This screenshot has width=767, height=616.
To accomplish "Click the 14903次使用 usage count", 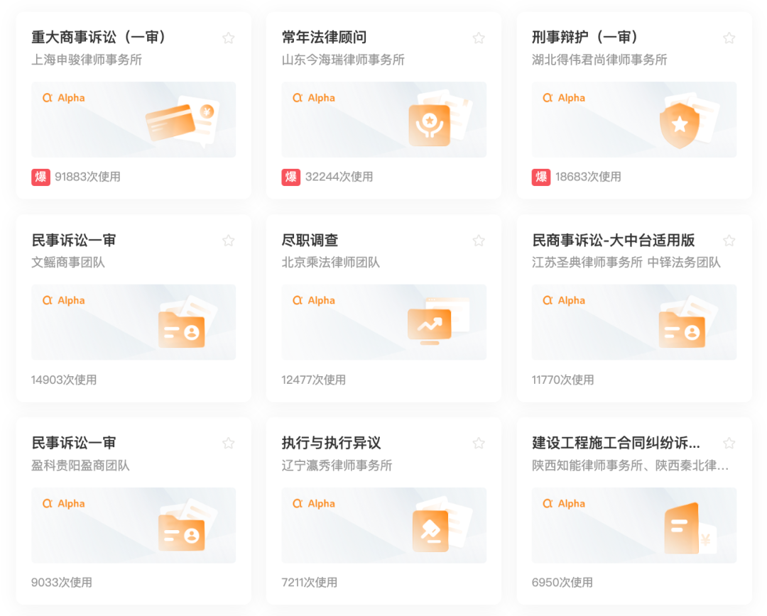I will coord(64,380).
